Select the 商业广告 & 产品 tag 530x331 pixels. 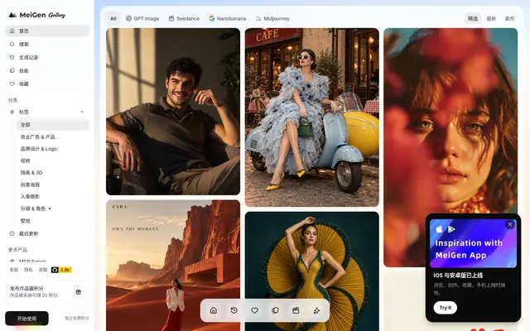coord(38,137)
